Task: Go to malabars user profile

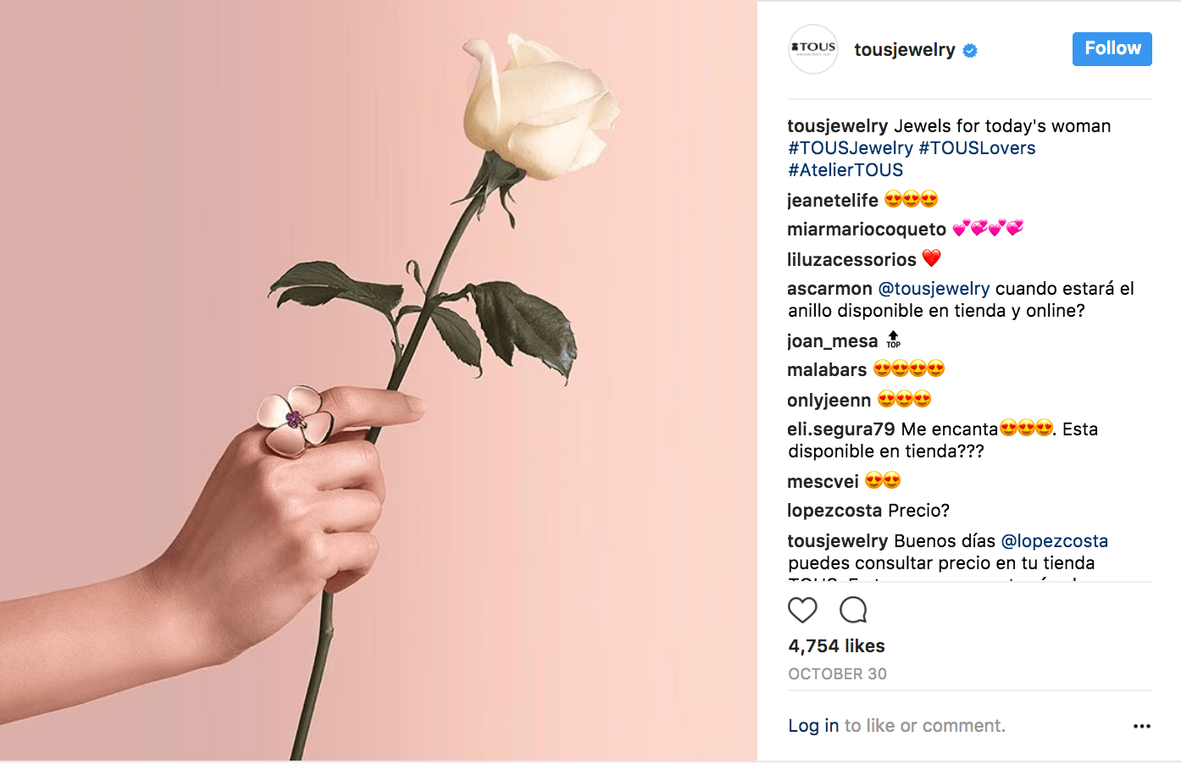Action: (826, 370)
